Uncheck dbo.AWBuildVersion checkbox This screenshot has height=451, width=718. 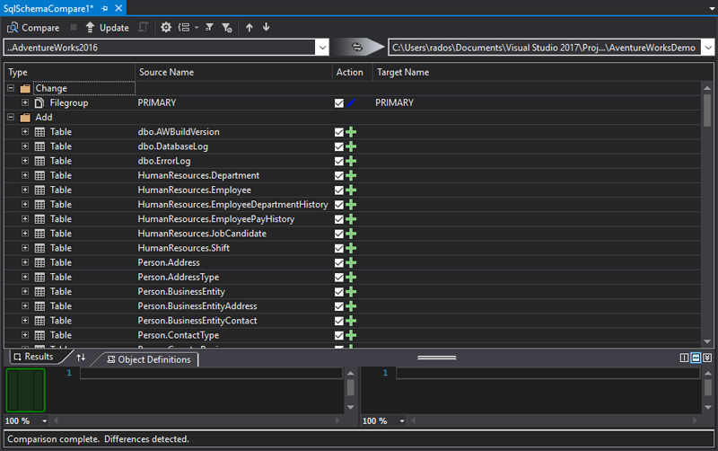pos(339,132)
